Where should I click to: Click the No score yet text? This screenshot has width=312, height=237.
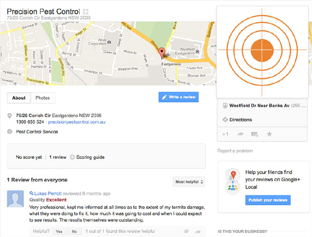(29, 157)
